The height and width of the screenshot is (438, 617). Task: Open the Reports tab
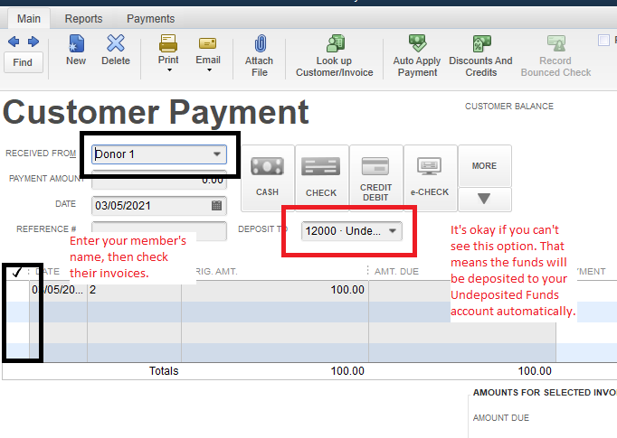click(83, 18)
